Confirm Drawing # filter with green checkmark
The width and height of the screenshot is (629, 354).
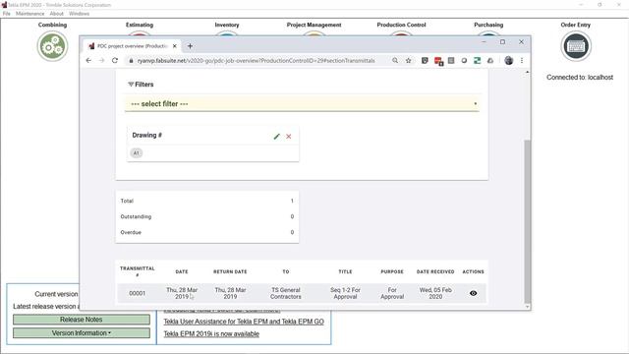(x=276, y=137)
